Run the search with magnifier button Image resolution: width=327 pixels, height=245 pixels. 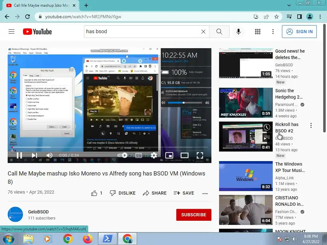(x=219, y=32)
